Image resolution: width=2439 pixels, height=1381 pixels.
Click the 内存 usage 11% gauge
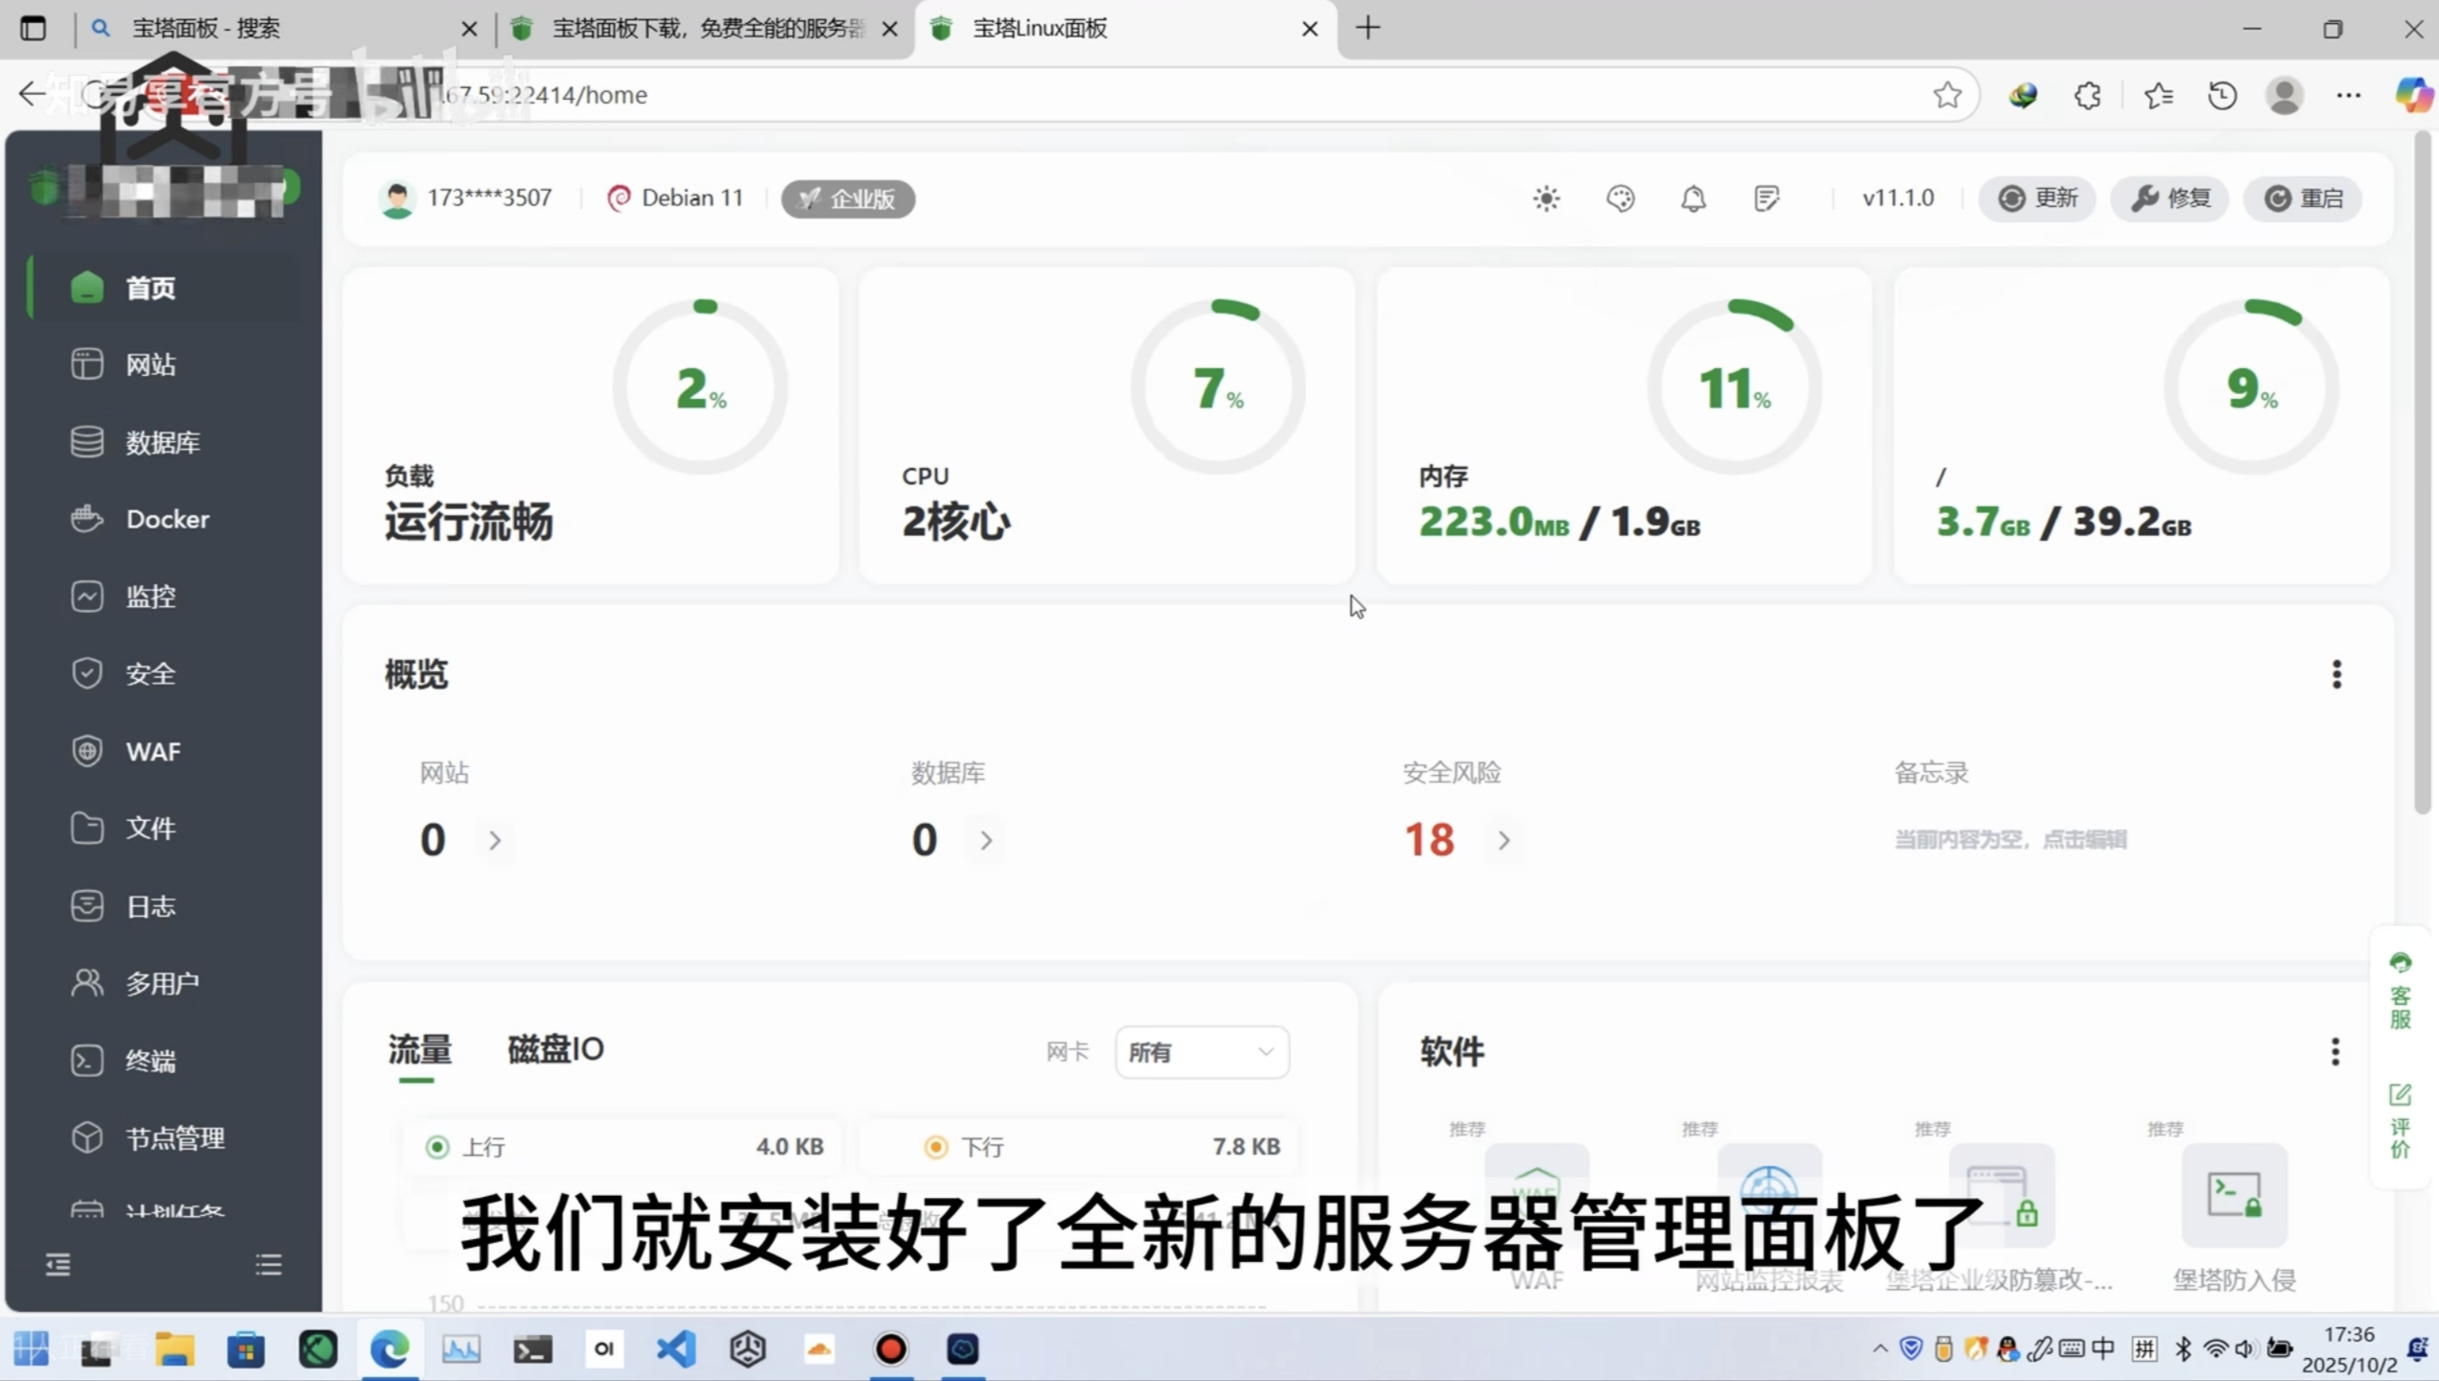click(x=1734, y=387)
